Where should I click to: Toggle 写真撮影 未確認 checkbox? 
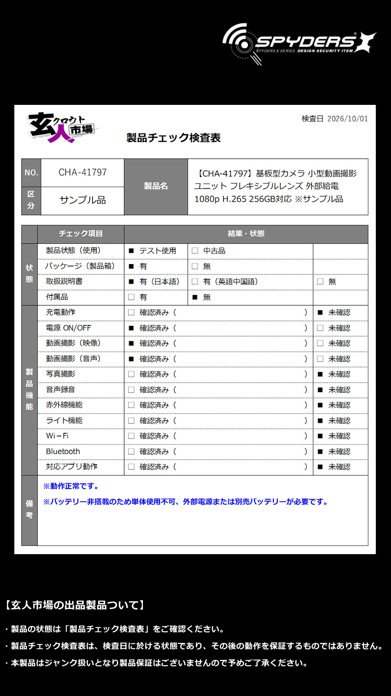click(x=320, y=374)
